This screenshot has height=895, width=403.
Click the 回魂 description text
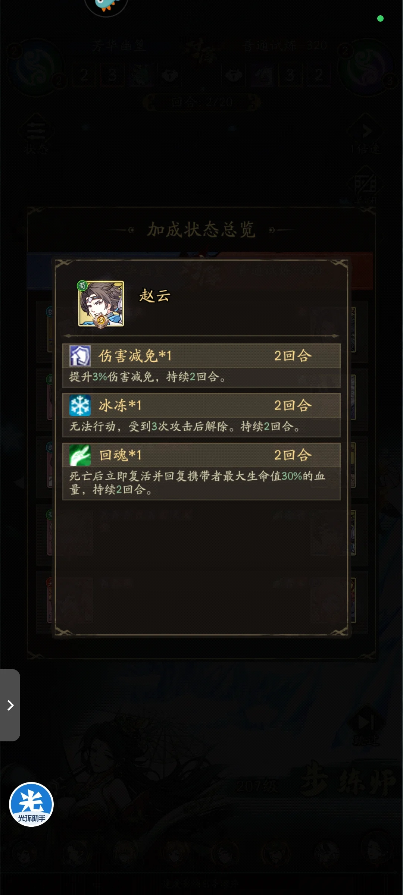tap(197, 483)
